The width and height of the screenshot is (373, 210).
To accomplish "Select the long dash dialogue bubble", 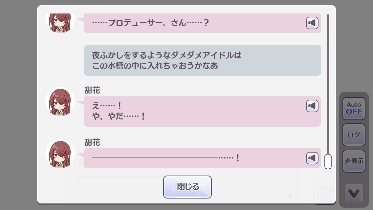I will [194, 158].
